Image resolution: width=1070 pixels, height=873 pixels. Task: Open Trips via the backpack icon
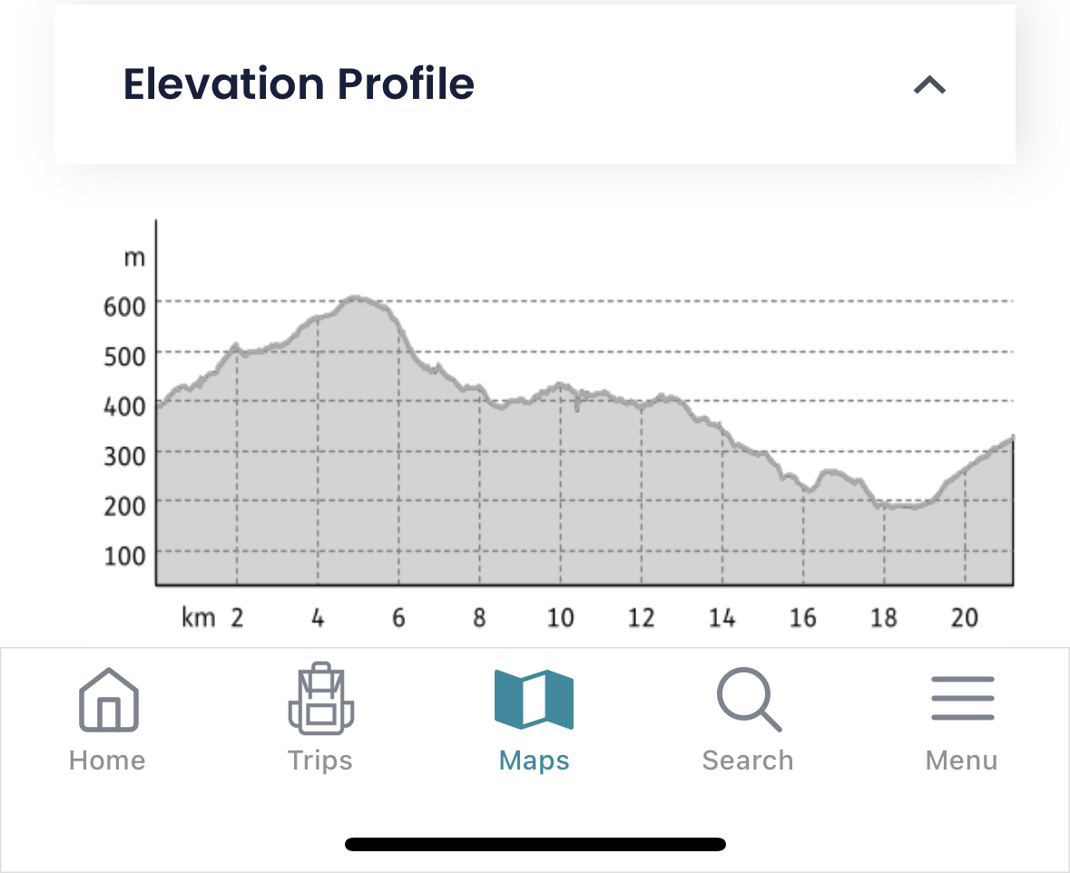coord(320,699)
